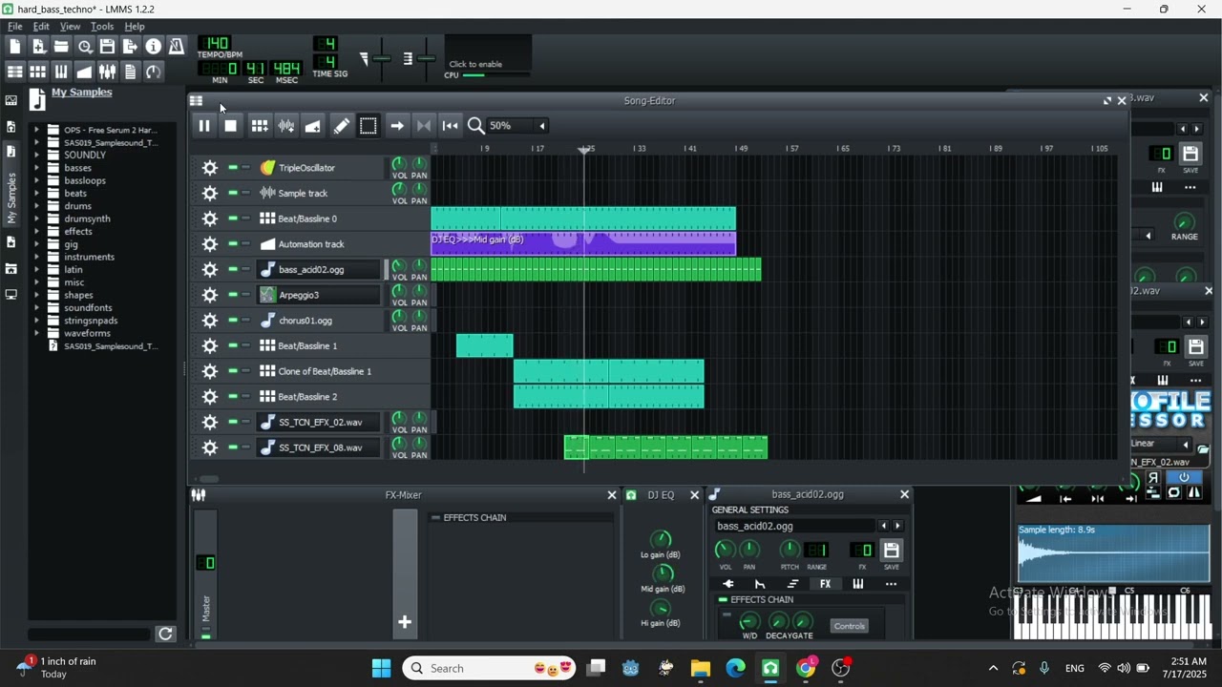The image size is (1222, 687).
Task: Switch to FX tab in bass_acid02.ogg window
Action: [825, 584]
